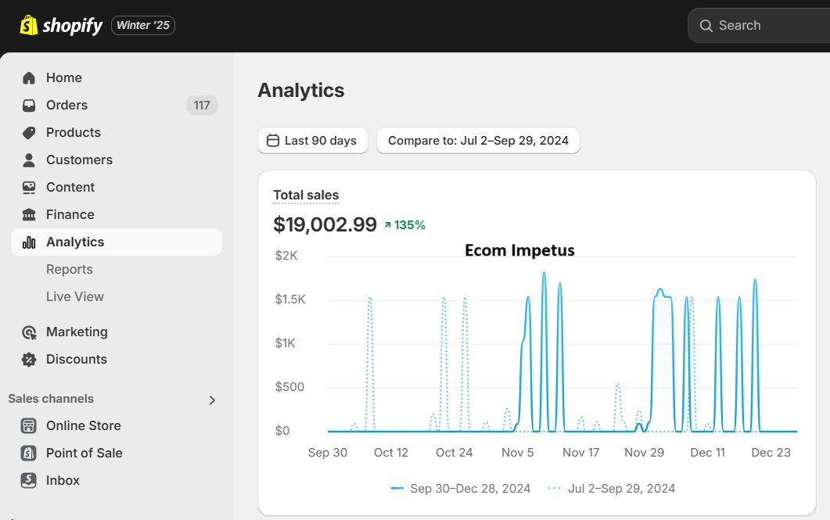
Task: Click the Marketing target icon
Action: (x=29, y=332)
